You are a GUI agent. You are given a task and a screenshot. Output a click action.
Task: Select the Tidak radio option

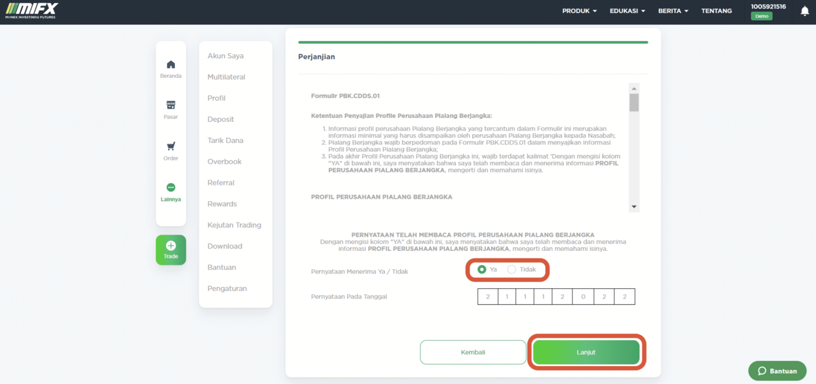(512, 269)
